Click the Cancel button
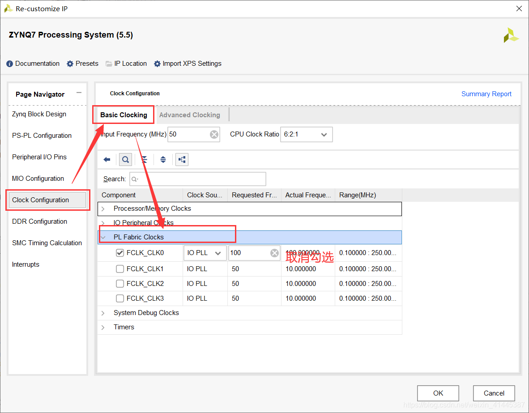Viewport: 529px width, 413px height. 494,393
